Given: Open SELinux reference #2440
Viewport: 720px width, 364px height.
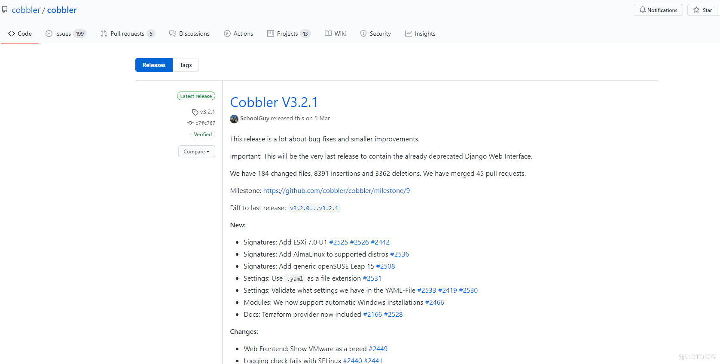Looking at the screenshot, I should 353,361.
